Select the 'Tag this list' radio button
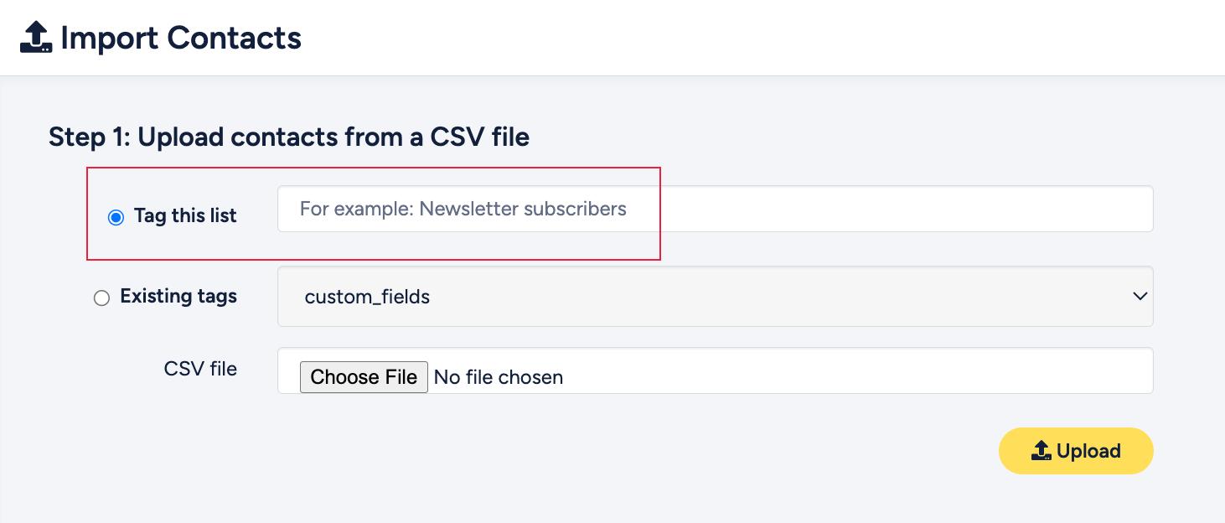The image size is (1225, 523). pos(116,217)
